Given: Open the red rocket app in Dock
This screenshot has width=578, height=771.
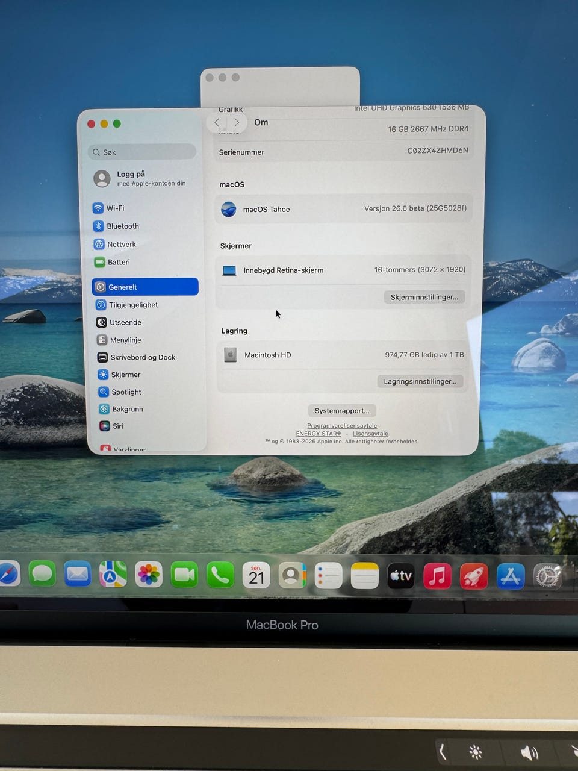Looking at the screenshot, I should click(474, 576).
